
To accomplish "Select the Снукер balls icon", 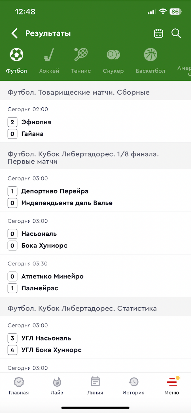I will coord(113,55).
